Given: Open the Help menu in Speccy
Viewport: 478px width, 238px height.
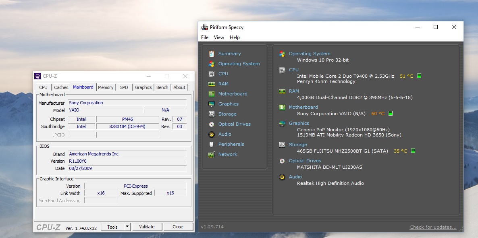Looking at the screenshot, I should [x=235, y=37].
